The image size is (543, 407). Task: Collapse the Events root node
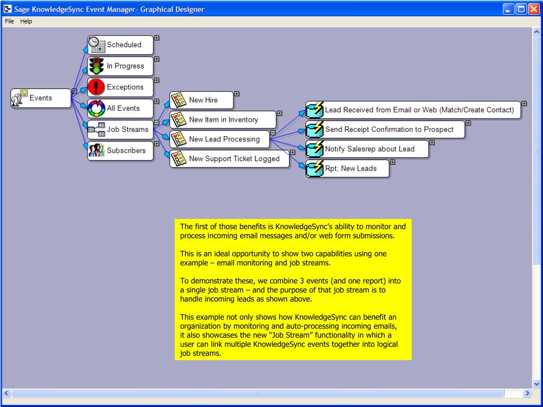point(74,91)
